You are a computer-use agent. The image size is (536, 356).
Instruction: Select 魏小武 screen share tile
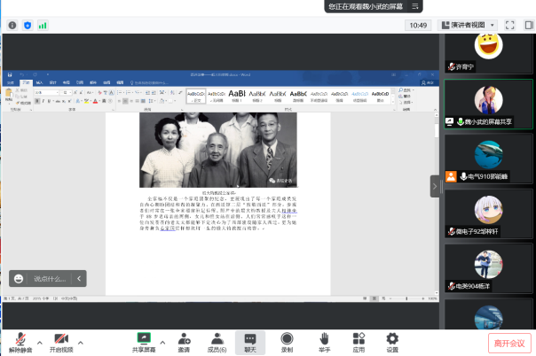click(x=488, y=104)
